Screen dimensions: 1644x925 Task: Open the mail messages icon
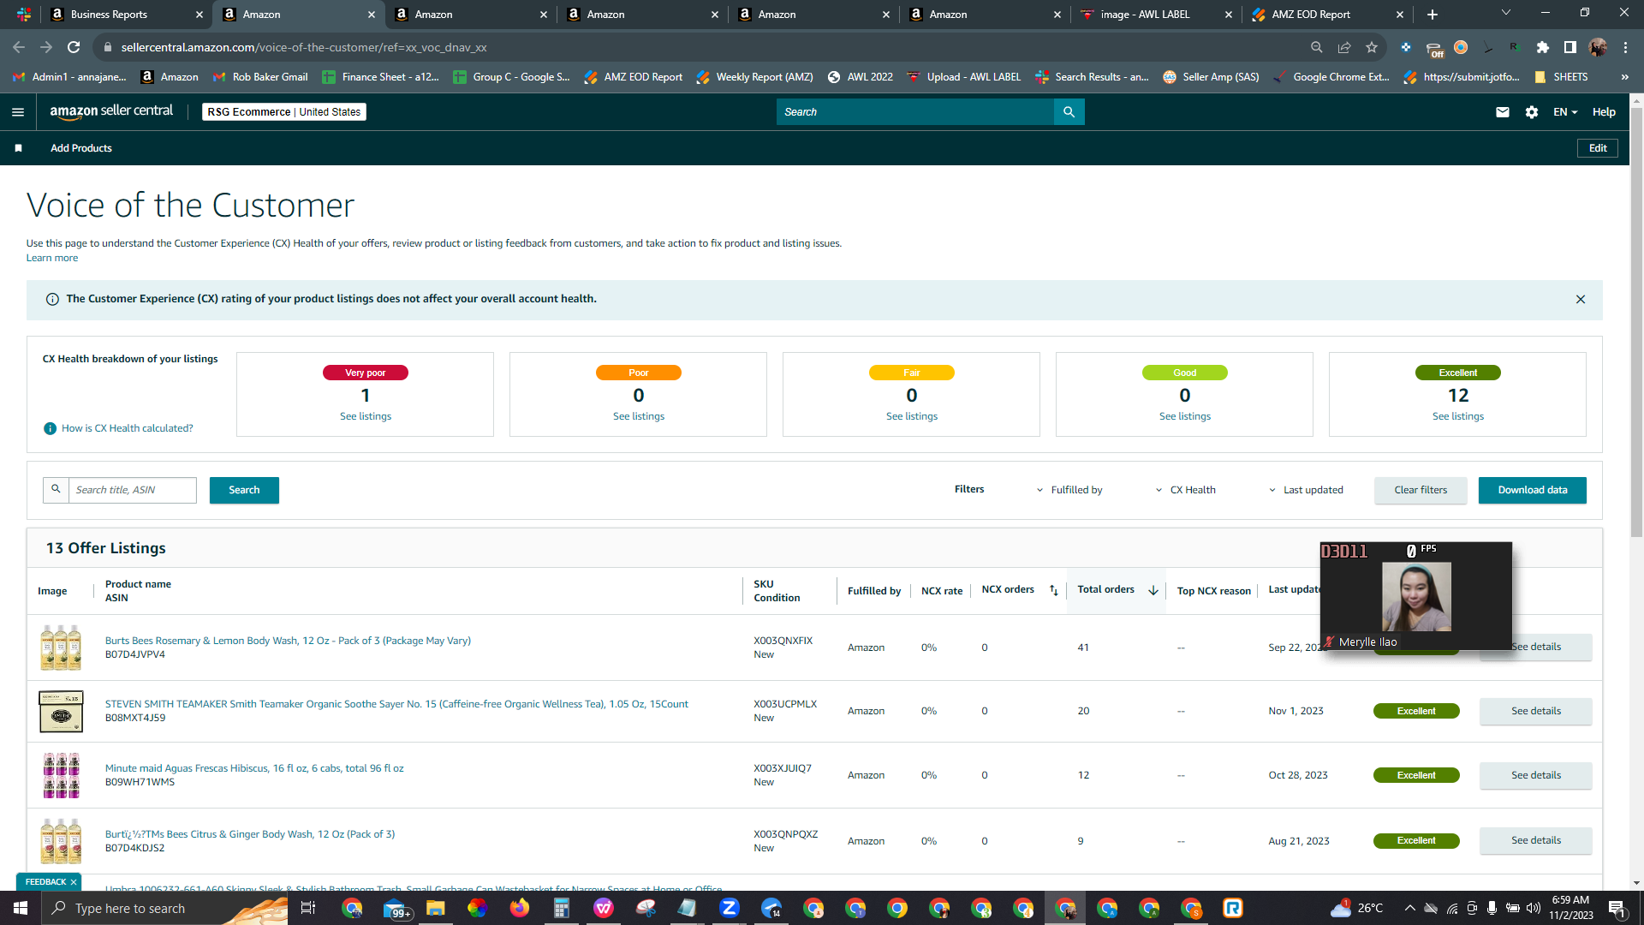[x=1502, y=112]
